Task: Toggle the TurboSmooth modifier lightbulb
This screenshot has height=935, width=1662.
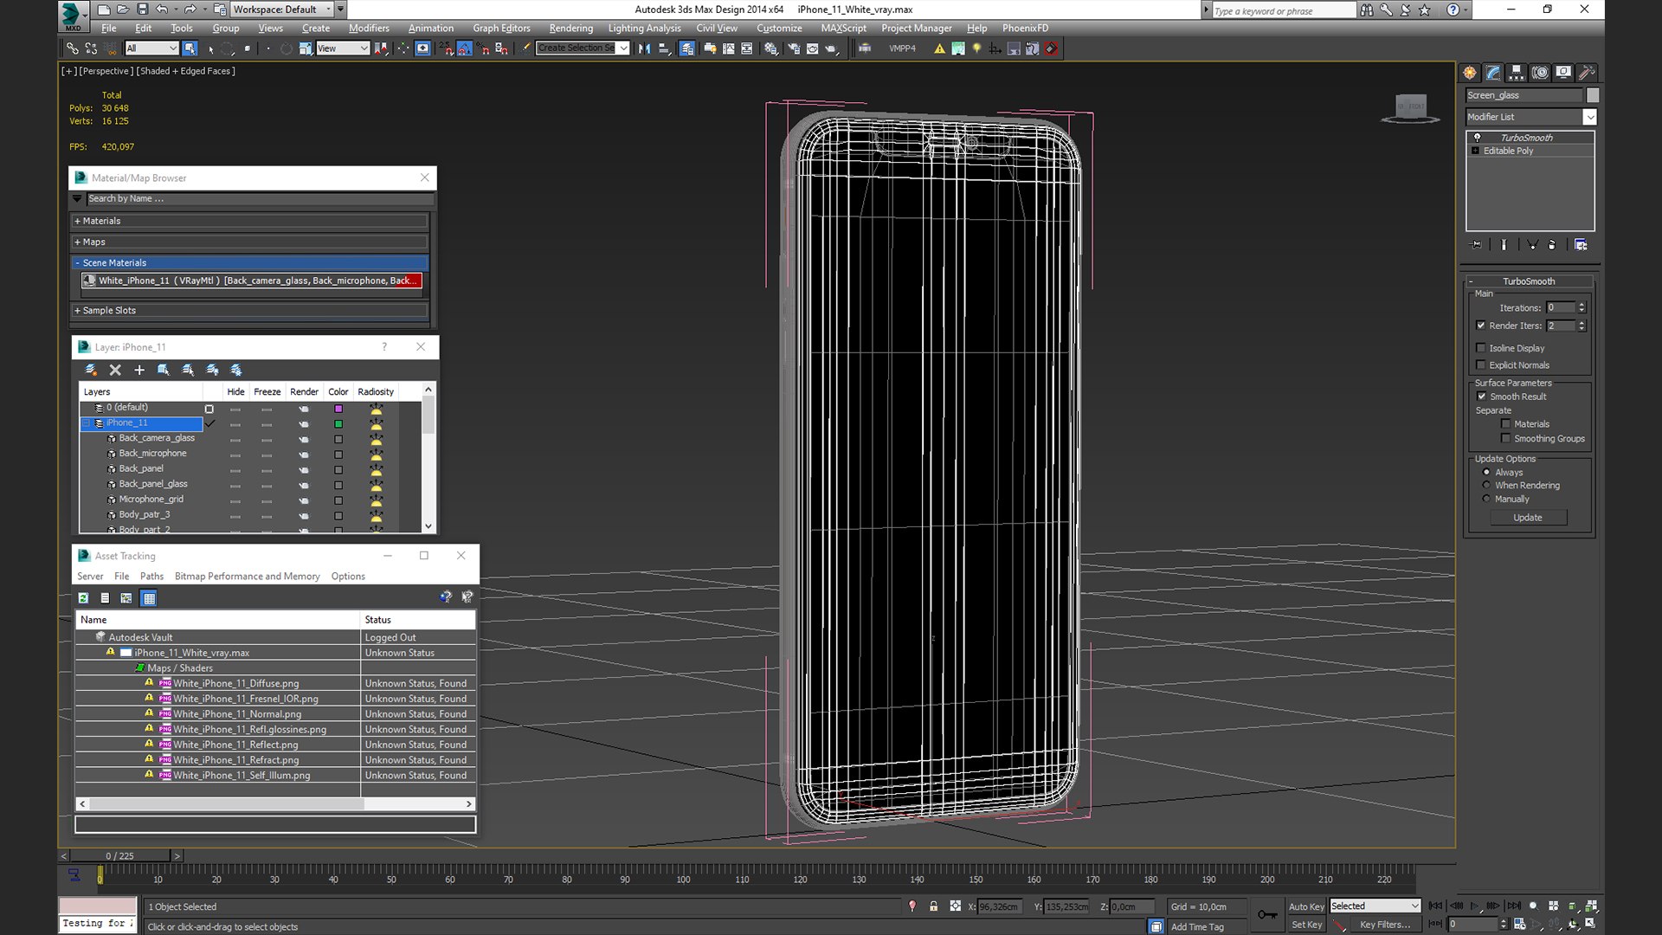Action: pyautogui.click(x=1478, y=138)
